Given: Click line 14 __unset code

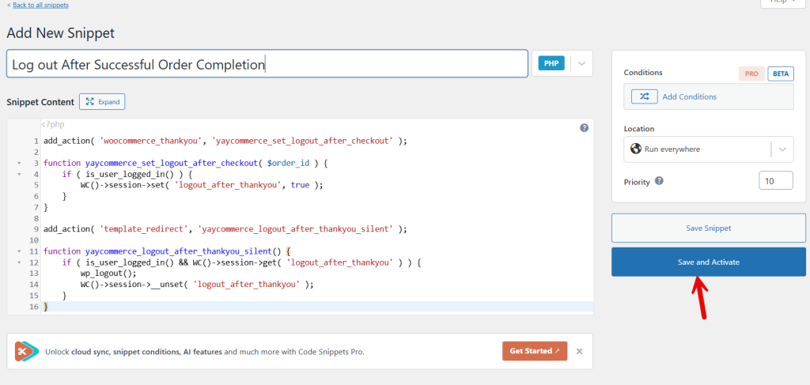Looking at the screenshot, I should pos(197,284).
